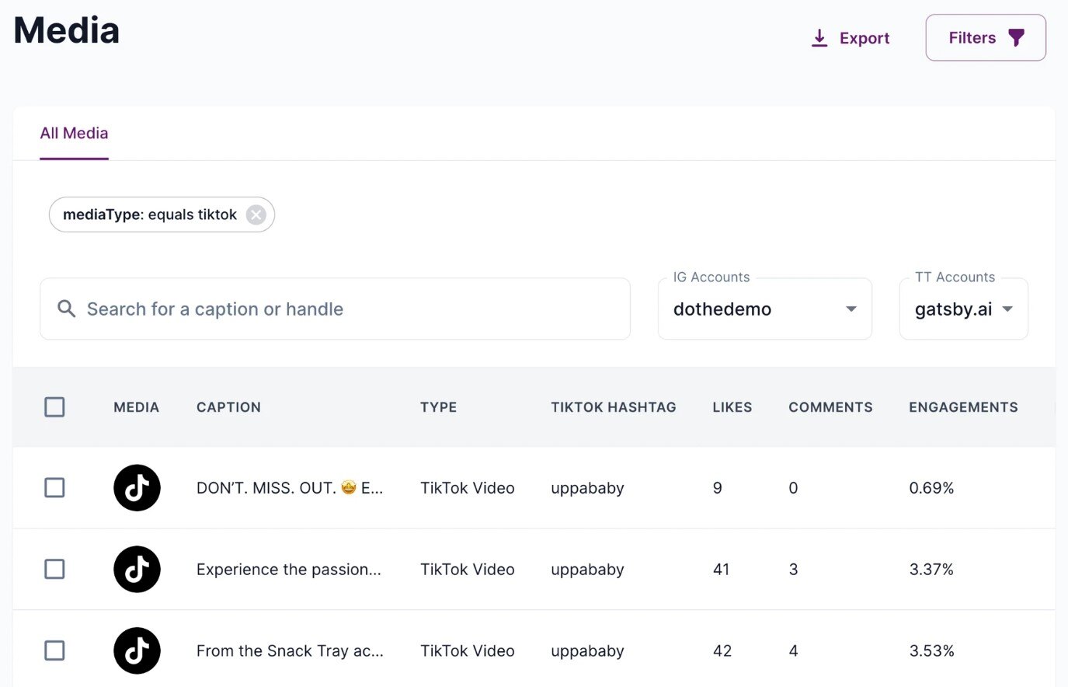The image size is (1068, 687).
Task: Check the checkbox on the DON'T. MISS. OUT. row
Action: [x=54, y=488]
